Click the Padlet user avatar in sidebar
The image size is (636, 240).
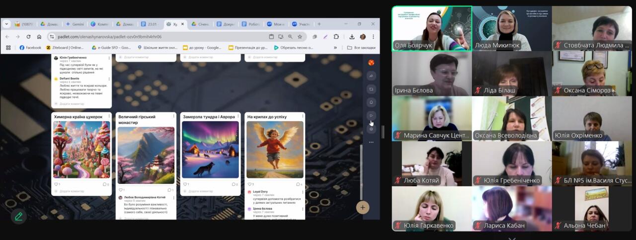point(371,62)
